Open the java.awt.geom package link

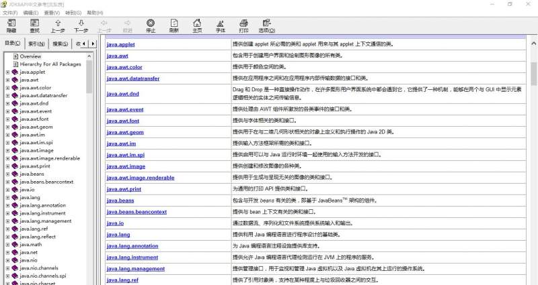(x=125, y=132)
